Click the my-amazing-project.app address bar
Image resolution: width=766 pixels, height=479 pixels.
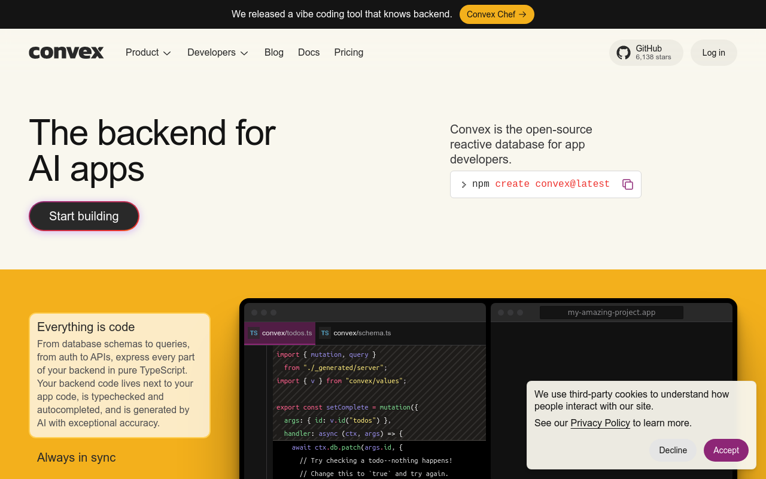[612, 313]
